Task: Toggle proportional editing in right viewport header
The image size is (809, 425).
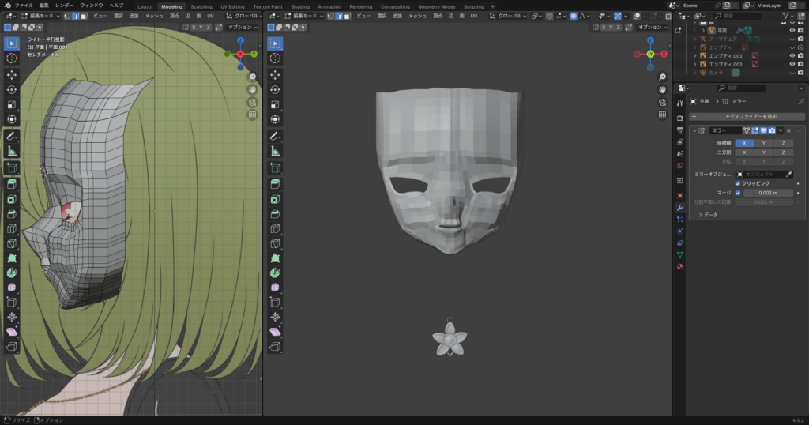Action: click(574, 16)
